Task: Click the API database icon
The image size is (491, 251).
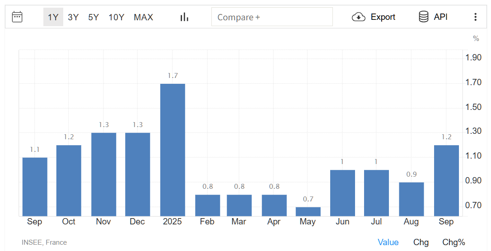Action: click(423, 17)
